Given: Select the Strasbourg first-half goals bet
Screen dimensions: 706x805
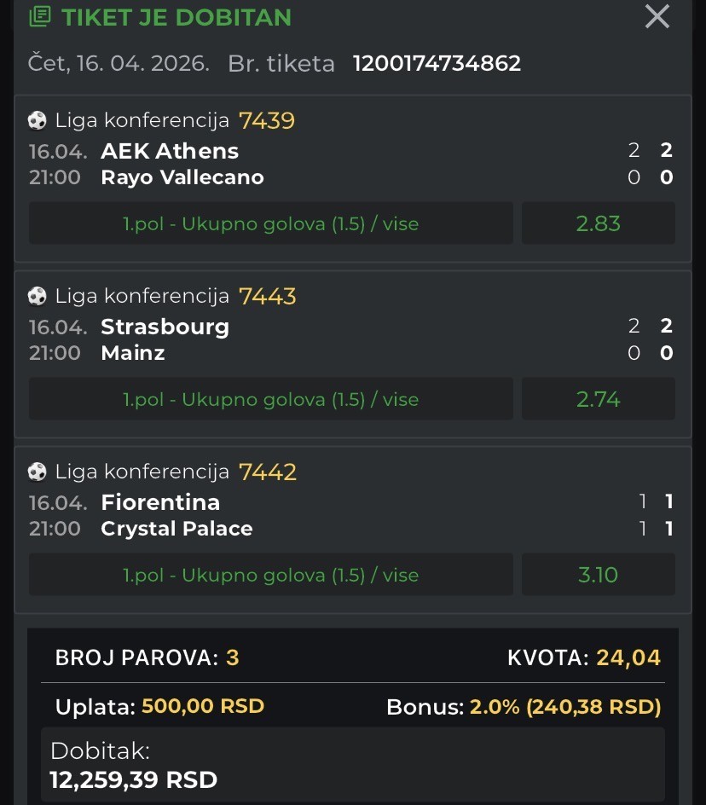Looking at the screenshot, I should (271, 399).
